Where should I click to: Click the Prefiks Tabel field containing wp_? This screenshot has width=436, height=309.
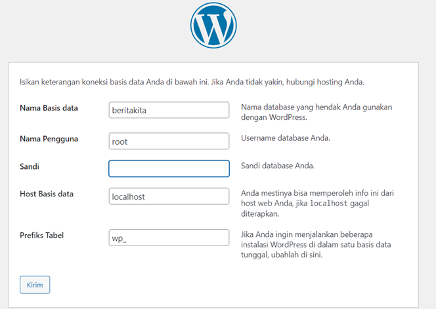click(x=169, y=238)
